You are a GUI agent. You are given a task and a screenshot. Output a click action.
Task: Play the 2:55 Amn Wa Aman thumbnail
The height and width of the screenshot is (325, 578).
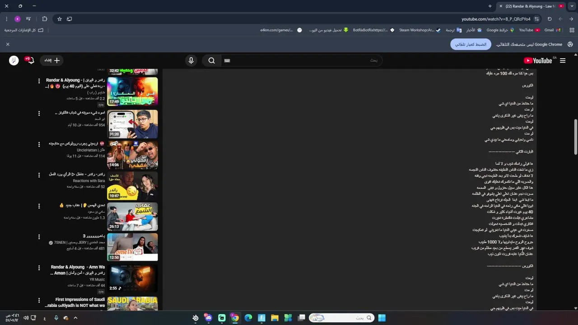click(132, 278)
